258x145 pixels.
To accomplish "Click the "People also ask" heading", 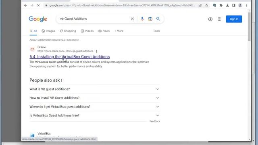I will coord(45,80).
